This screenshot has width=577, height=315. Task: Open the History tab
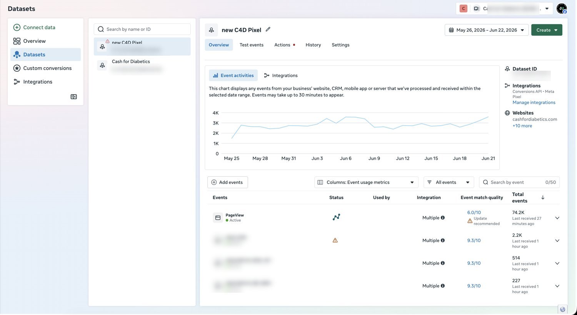pos(313,45)
